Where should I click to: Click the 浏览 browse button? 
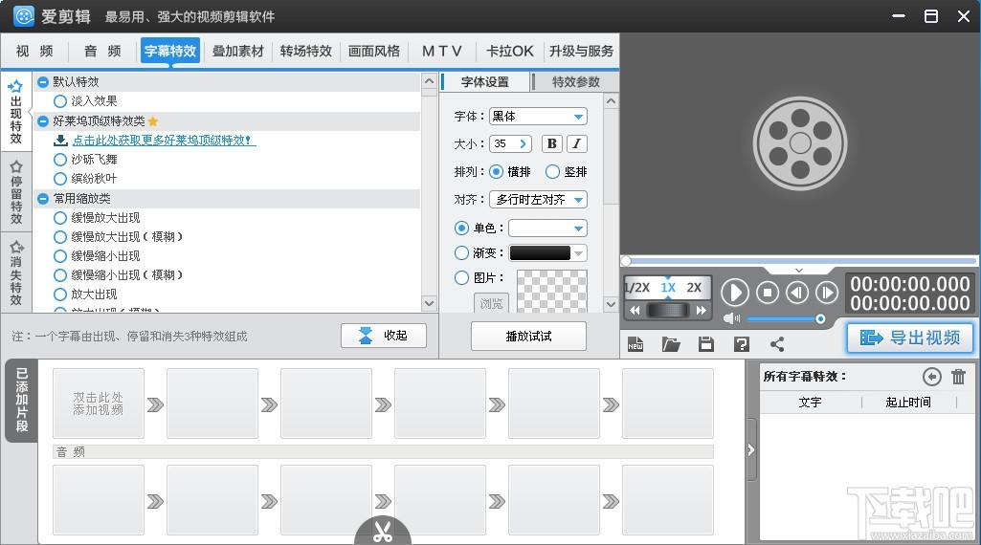tap(491, 303)
